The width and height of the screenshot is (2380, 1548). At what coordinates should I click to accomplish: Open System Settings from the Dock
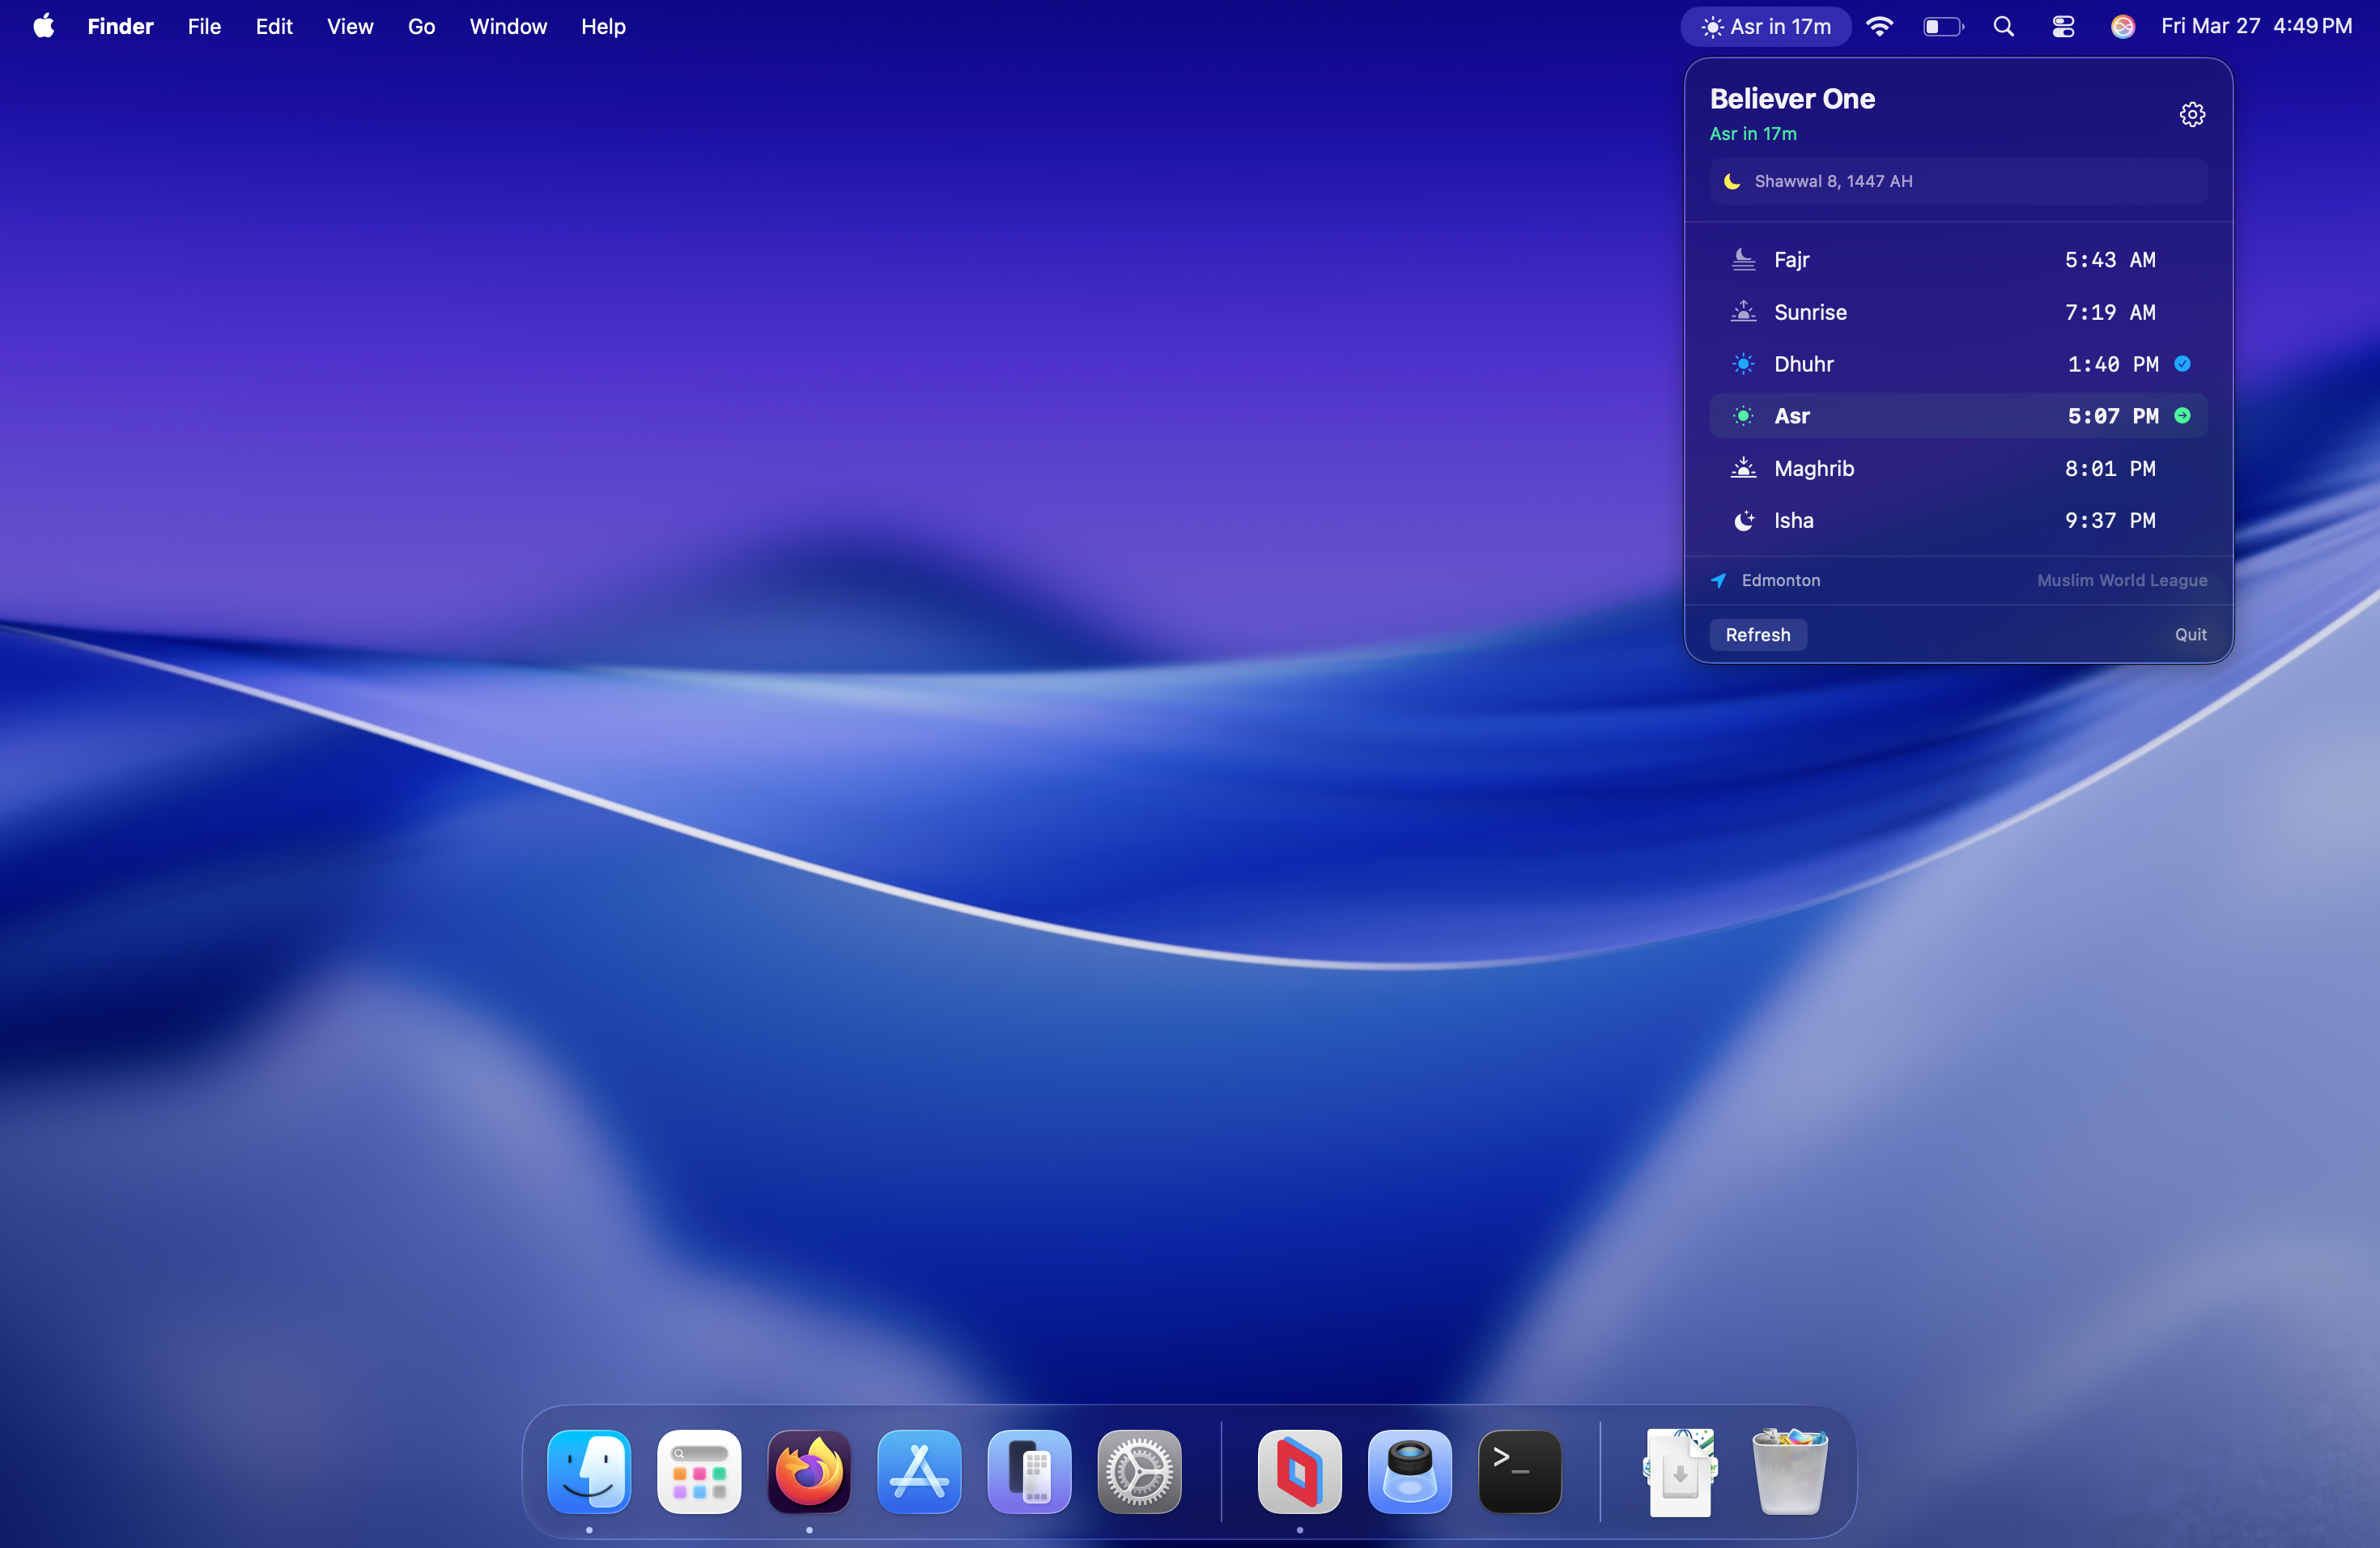1139,1471
